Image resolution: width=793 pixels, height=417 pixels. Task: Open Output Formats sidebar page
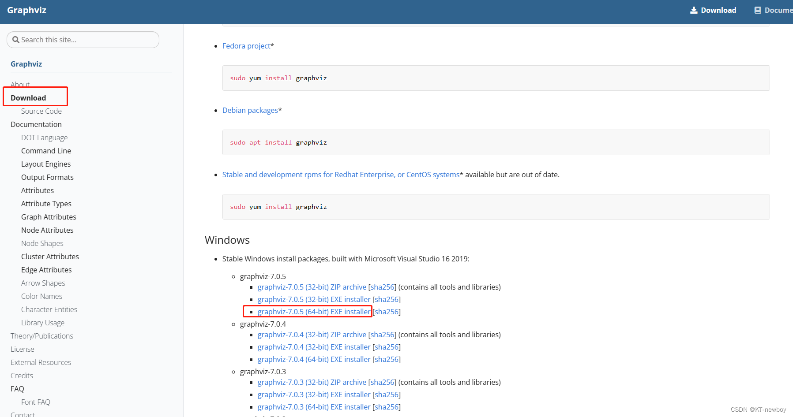coord(48,177)
